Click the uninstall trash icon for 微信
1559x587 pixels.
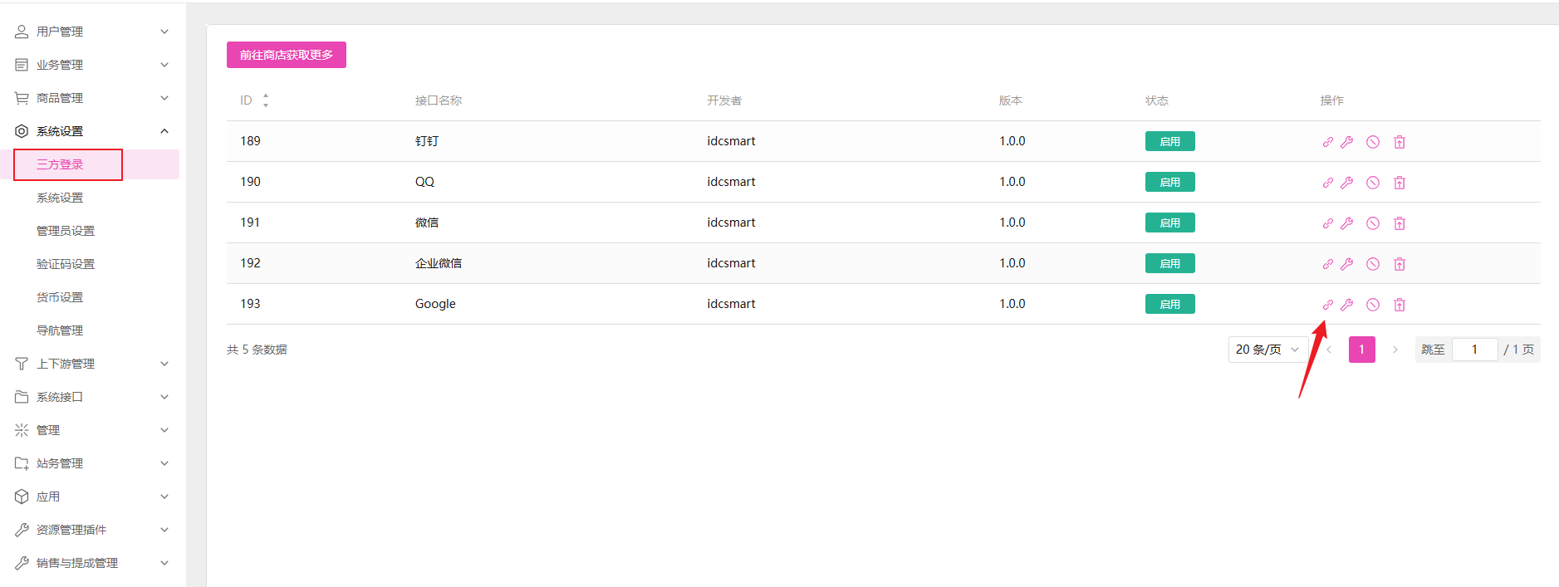pyautogui.click(x=1400, y=223)
